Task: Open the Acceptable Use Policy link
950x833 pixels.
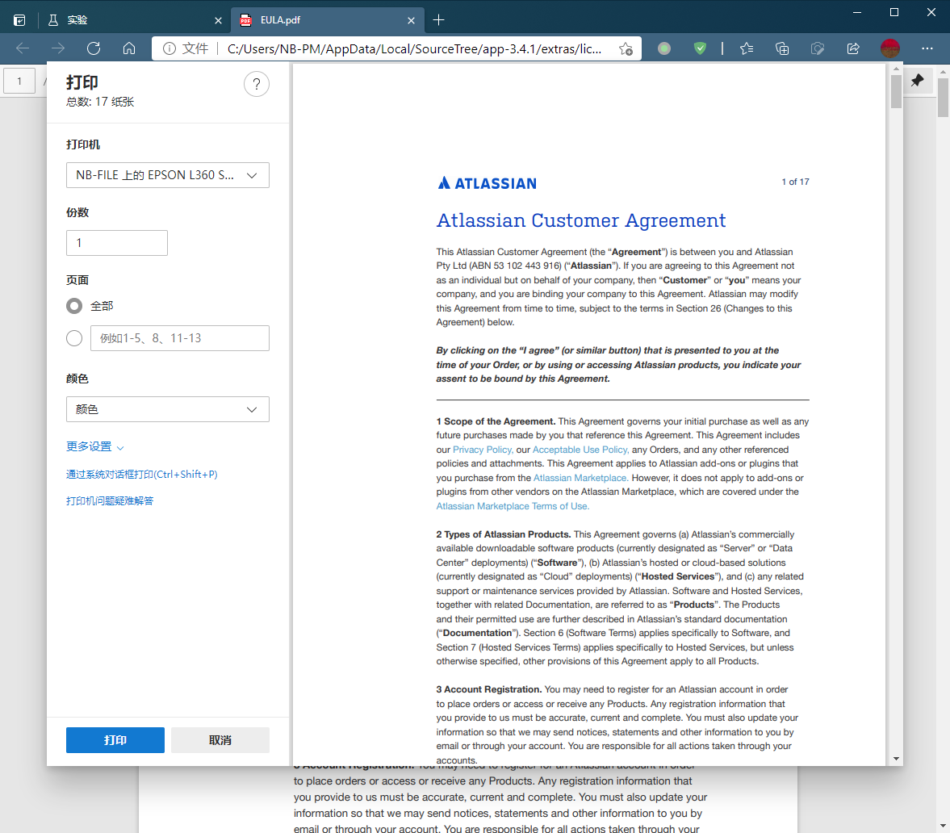Action: (580, 450)
